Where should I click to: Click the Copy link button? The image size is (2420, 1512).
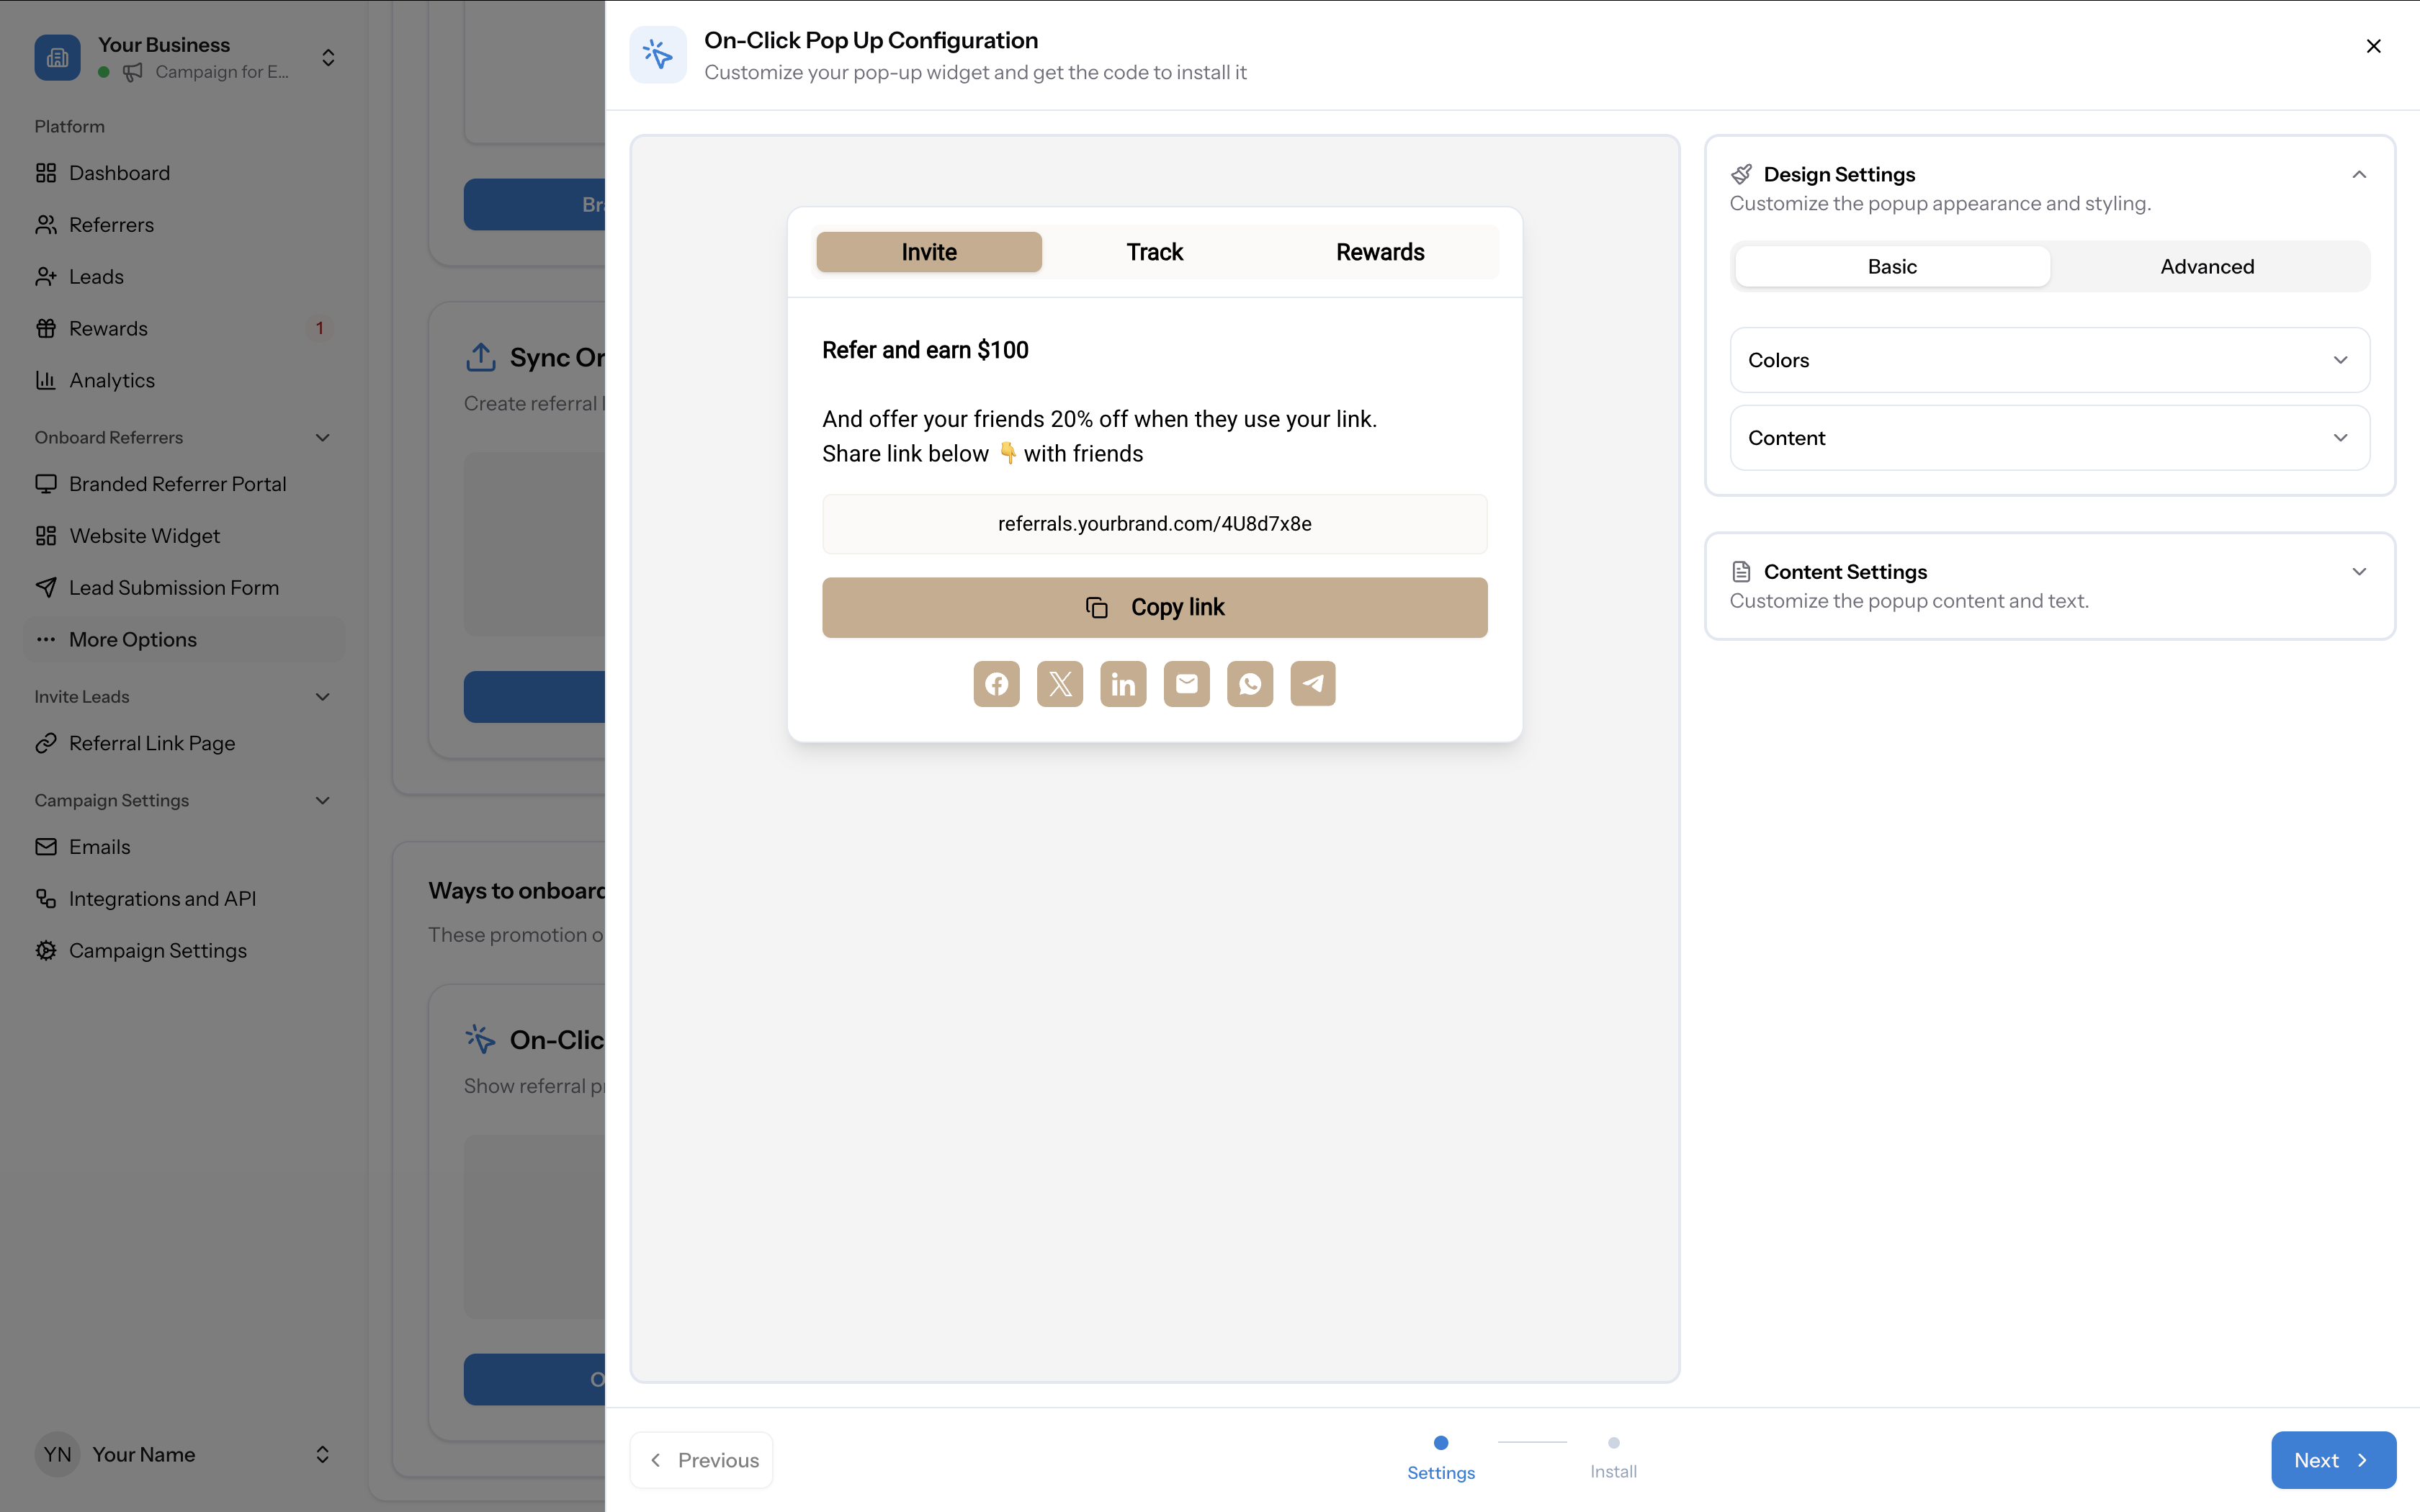click(x=1154, y=606)
